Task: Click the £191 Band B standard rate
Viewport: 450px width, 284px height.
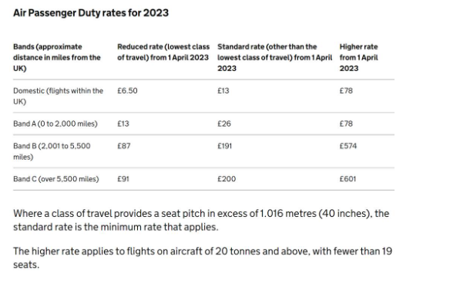Action: 225,146
